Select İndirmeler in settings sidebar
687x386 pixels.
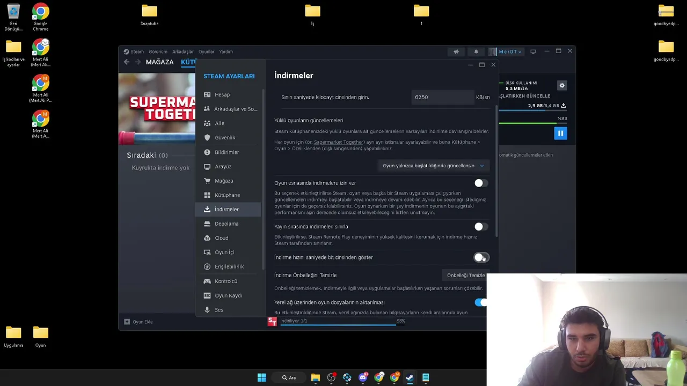click(228, 210)
